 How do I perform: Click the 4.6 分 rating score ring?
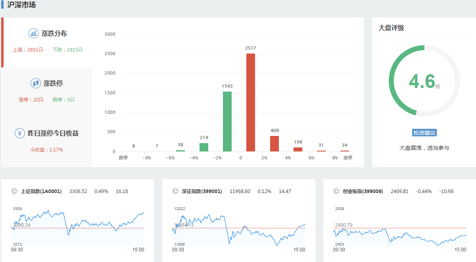click(x=424, y=81)
